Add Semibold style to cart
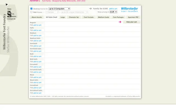 (37, 46)
